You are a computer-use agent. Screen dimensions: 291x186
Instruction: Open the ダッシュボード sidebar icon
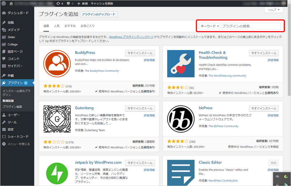pyautogui.click(x=4, y=13)
